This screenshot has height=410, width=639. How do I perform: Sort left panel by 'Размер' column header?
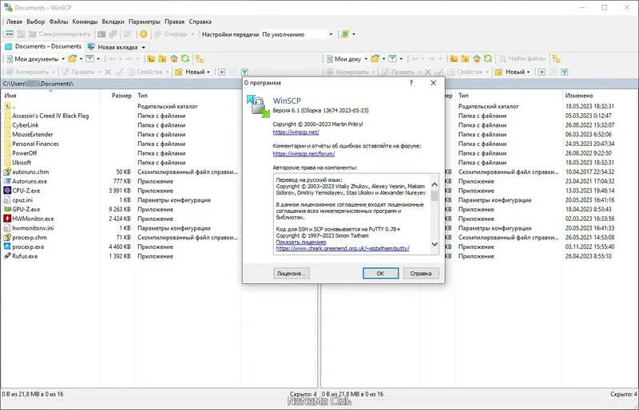click(x=117, y=95)
